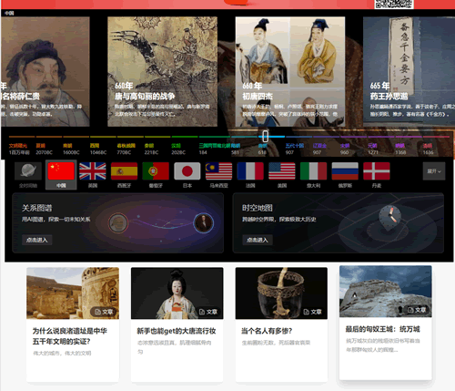Select the Japan flag icon
The height and width of the screenshot is (391, 455).
tap(187, 171)
